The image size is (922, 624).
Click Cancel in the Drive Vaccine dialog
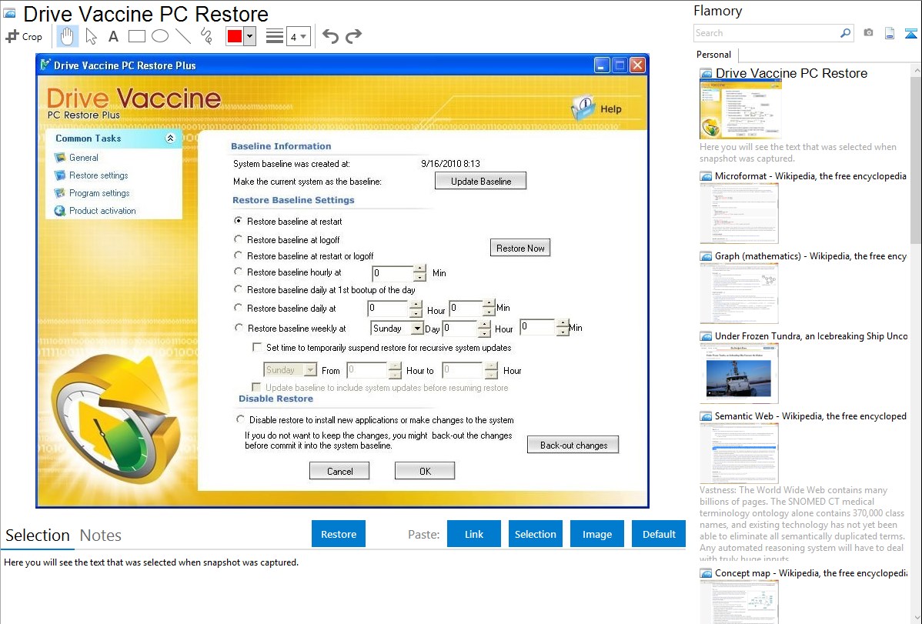[340, 471]
